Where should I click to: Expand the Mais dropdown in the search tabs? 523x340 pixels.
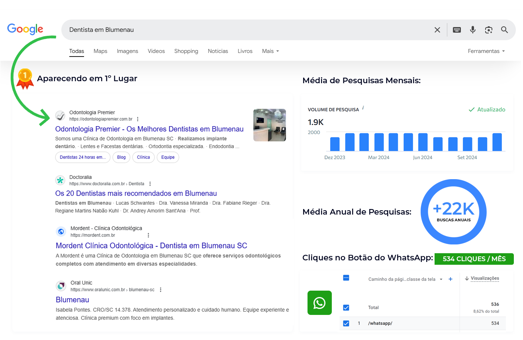[270, 51]
